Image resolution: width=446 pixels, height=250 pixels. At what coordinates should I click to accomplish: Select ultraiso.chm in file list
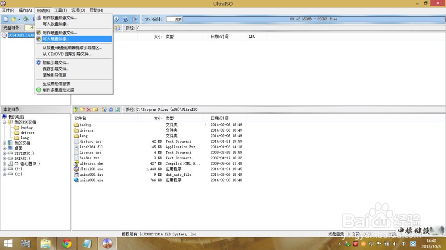pos(91,163)
